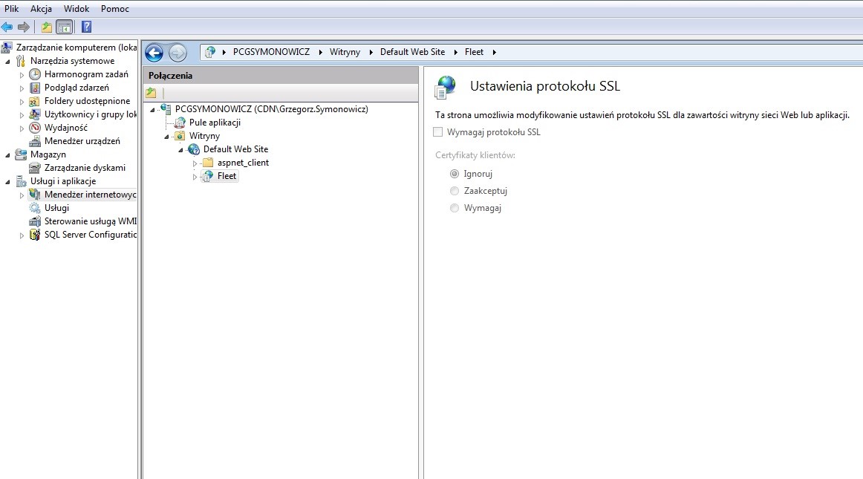This screenshot has width=863, height=479.
Task: Select Foldery udostępnione icon
Action: click(35, 101)
